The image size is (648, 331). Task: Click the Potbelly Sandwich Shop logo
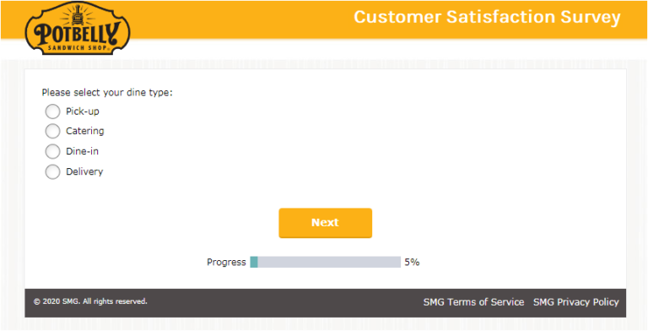click(78, 28)
